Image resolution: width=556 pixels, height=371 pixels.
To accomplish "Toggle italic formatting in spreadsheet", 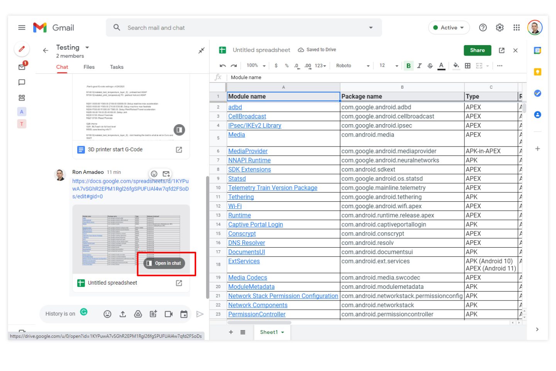I will pos(419,66).
